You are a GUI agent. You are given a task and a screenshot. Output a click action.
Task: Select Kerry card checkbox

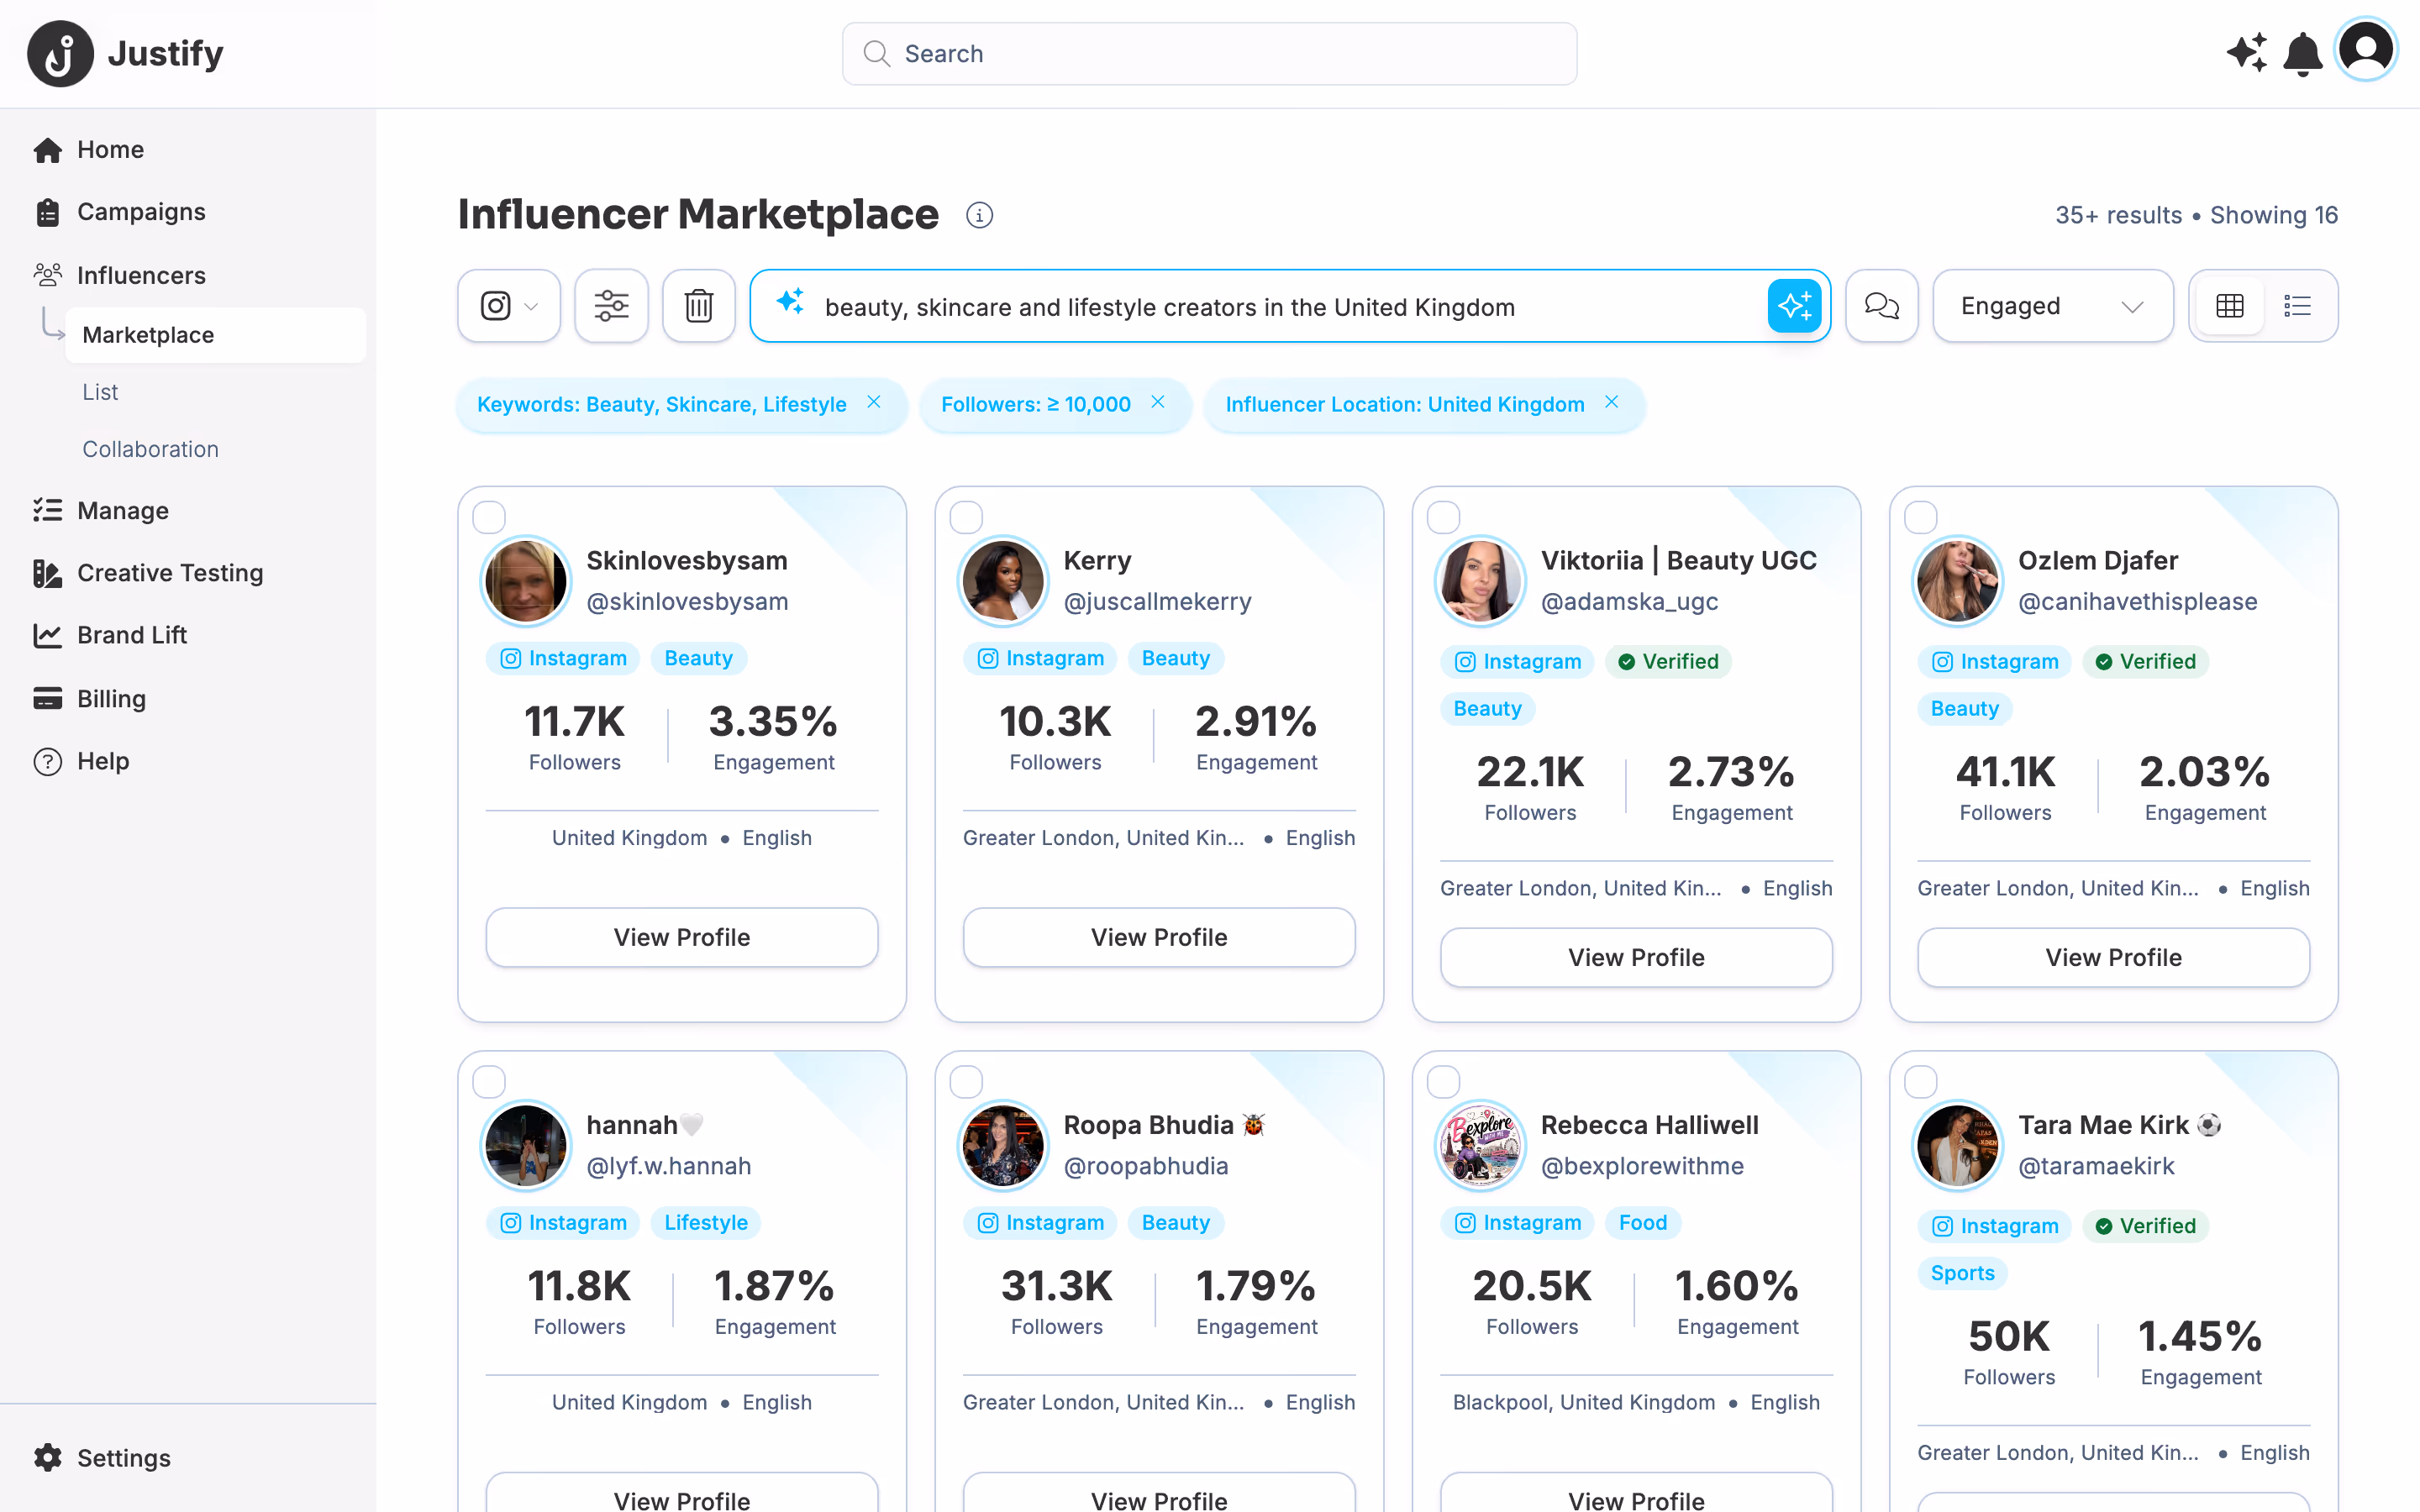[x=966, y=517]
